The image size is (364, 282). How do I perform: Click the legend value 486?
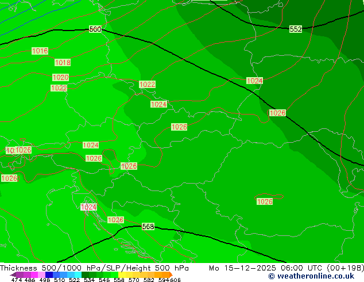click(30, 280)
